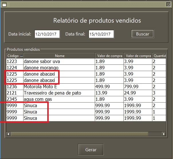Sort by the Nome column header
This screenshot has height=159, width=173.
click(x=59, y=56)
